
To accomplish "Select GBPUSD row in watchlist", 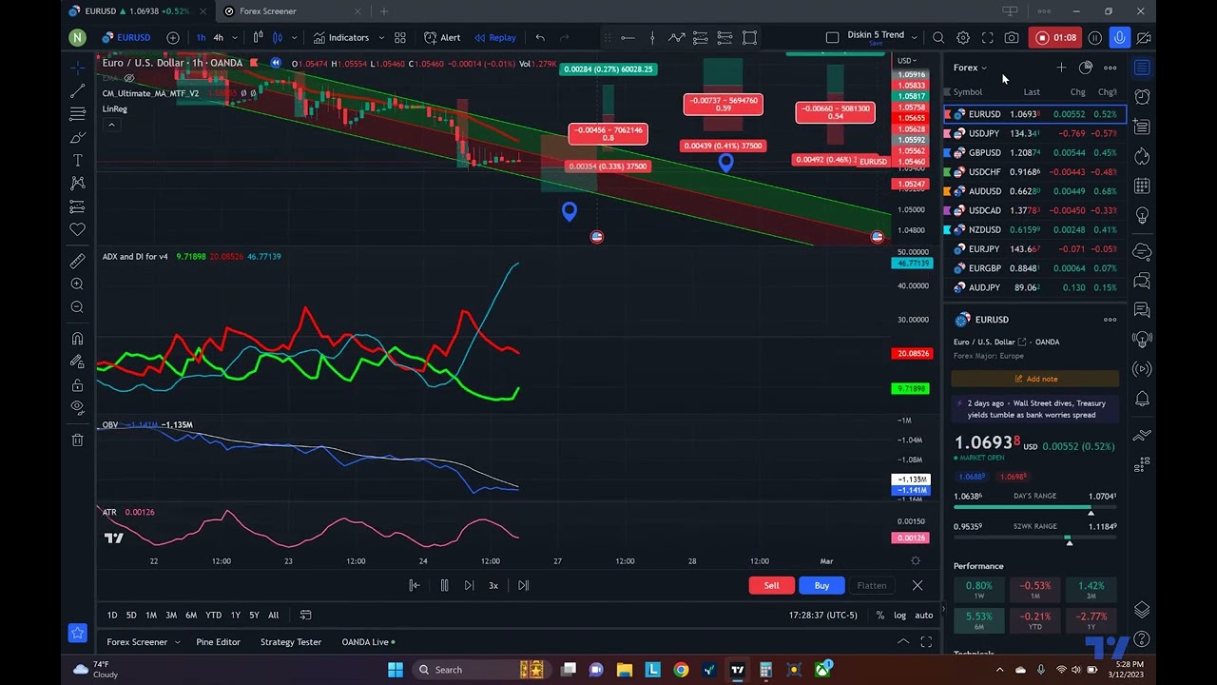I will (x=1034, y=152).
